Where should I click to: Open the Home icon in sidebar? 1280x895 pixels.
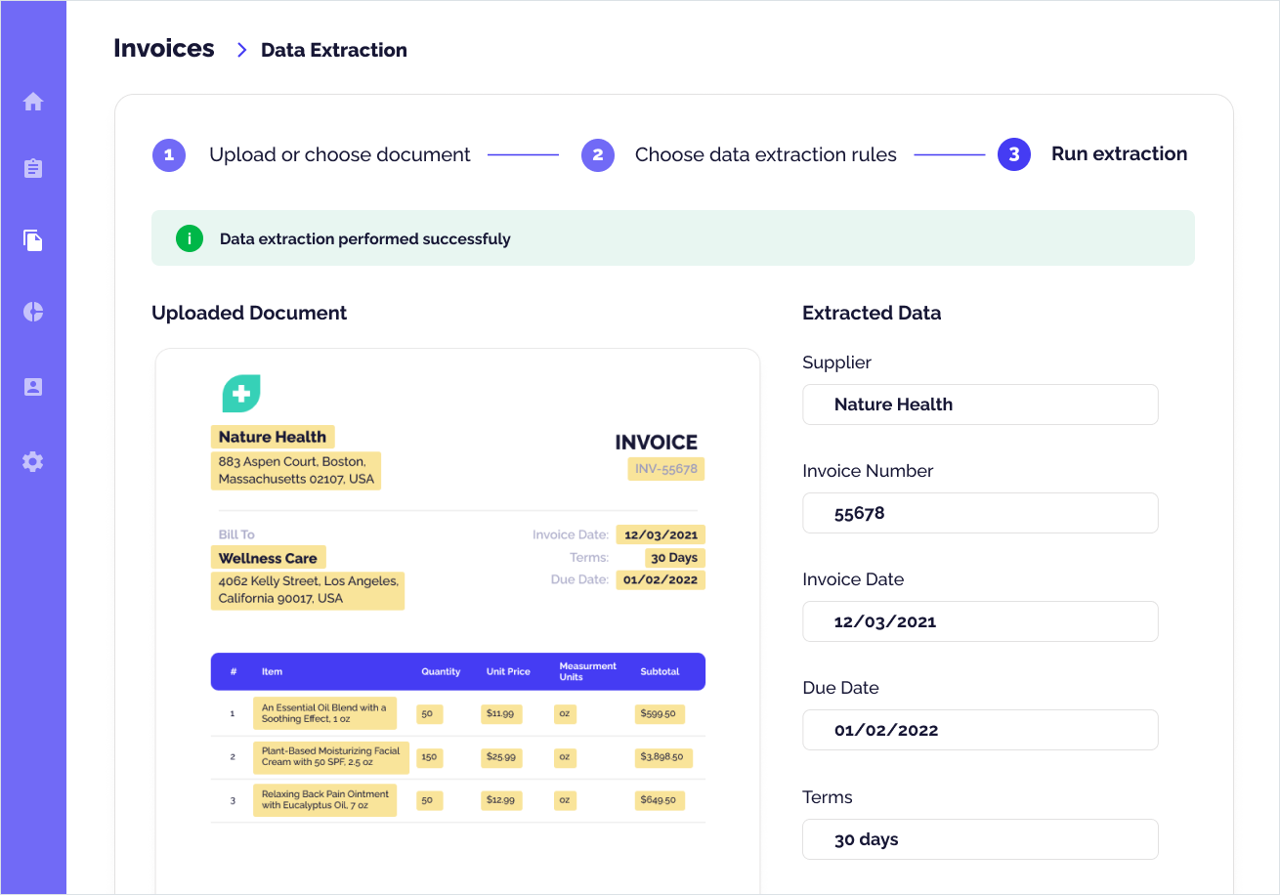pyautogui.click(x=33, y=102)
